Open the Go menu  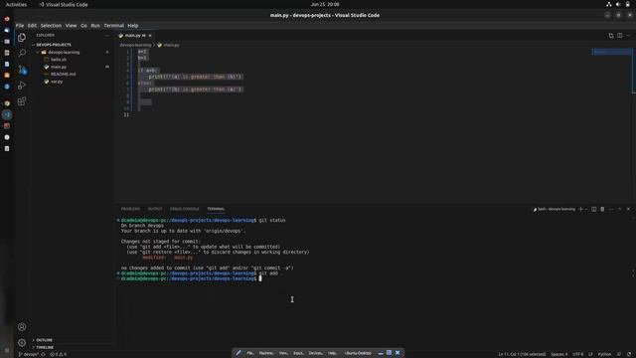[83, 25]
